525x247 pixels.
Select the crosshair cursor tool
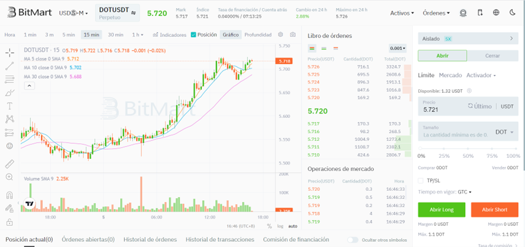coord(9,52)
